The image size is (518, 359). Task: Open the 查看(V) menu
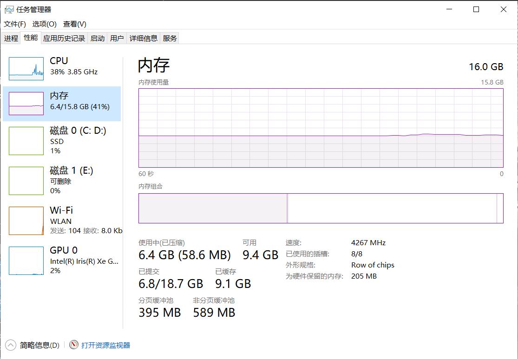point(75,24)
